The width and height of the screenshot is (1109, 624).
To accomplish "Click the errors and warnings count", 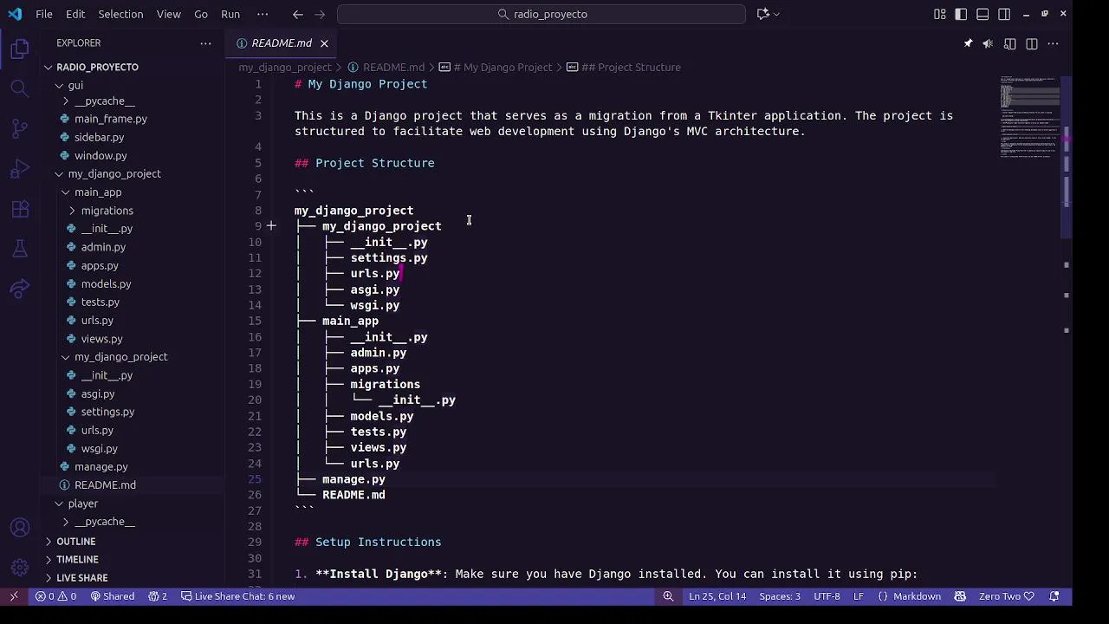I will 56,596.
